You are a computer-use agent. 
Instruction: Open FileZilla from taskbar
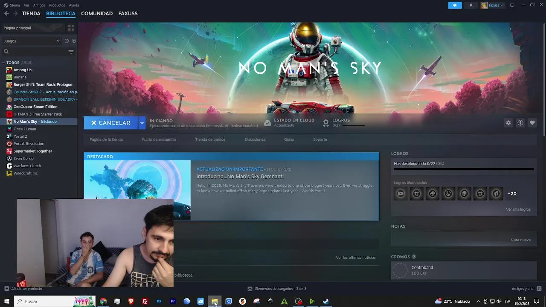(x=145, y=301)
